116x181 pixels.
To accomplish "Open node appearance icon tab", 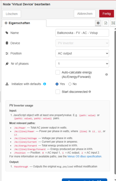I will pos(113,23).
